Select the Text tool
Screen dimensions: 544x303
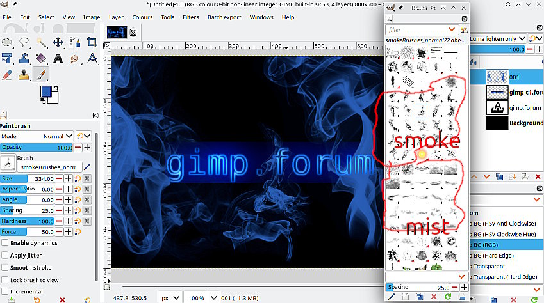(x=58, y=59)
